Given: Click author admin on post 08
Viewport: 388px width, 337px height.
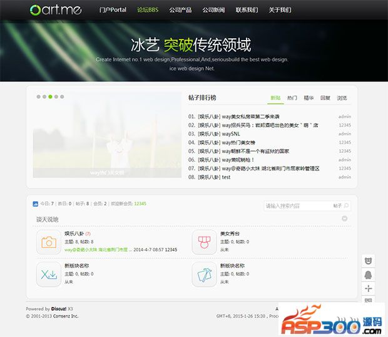Looking at the screenshot, I should pos(345,177).
